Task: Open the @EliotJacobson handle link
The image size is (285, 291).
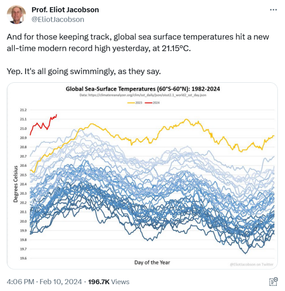Action: [x=58, y=20]
